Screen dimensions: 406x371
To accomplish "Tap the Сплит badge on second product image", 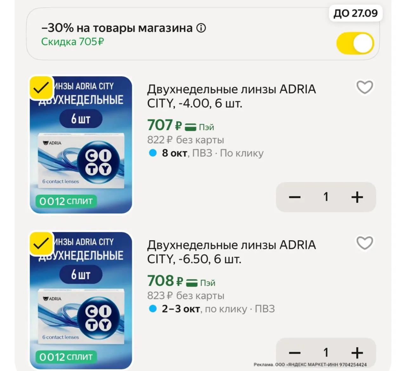I will click(x=66, y=357).
